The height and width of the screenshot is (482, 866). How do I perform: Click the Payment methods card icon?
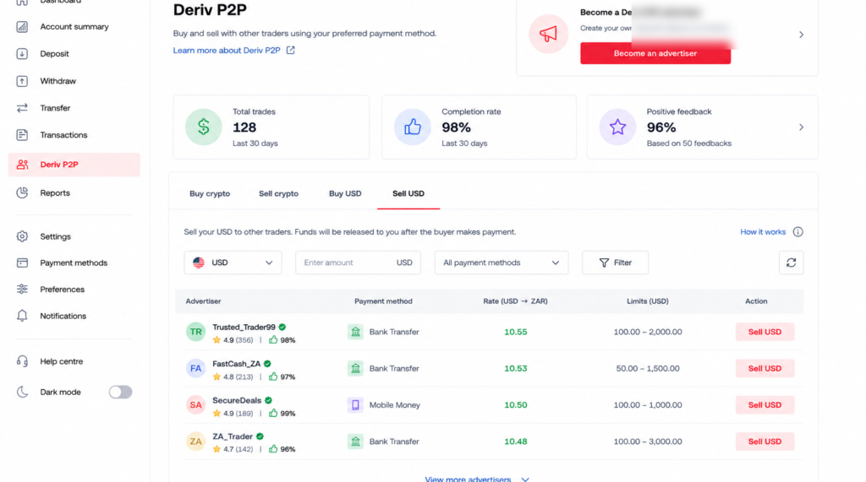[22, 263]
